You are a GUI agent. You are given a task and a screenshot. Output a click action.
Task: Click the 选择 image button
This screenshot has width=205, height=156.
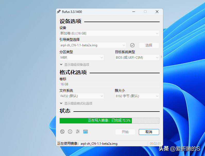(x=149, y=45)
